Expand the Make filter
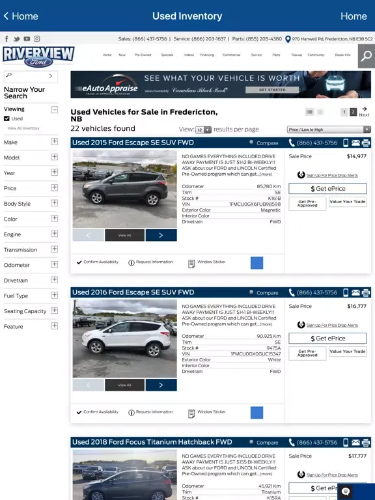Viewport: 375px width, 500px height. point(55,141)
